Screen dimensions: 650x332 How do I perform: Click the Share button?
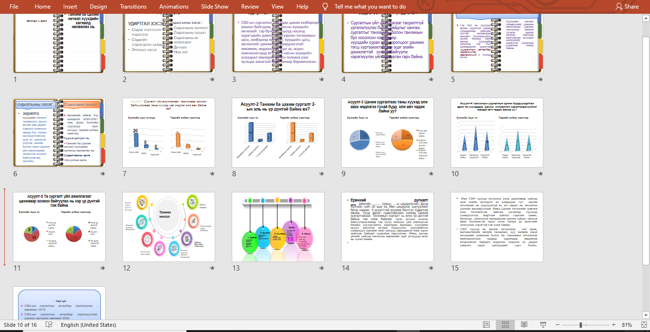tap(627, 7)
